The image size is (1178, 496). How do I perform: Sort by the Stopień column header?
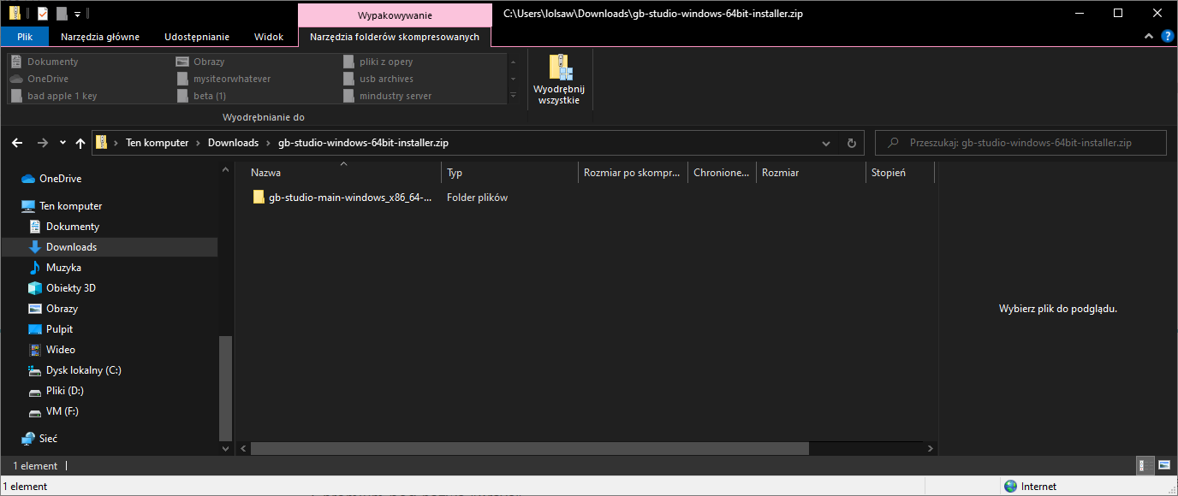pos(900,173)
